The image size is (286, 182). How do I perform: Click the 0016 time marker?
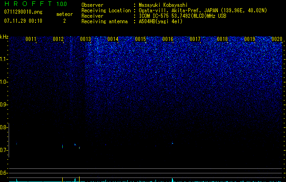168,39
